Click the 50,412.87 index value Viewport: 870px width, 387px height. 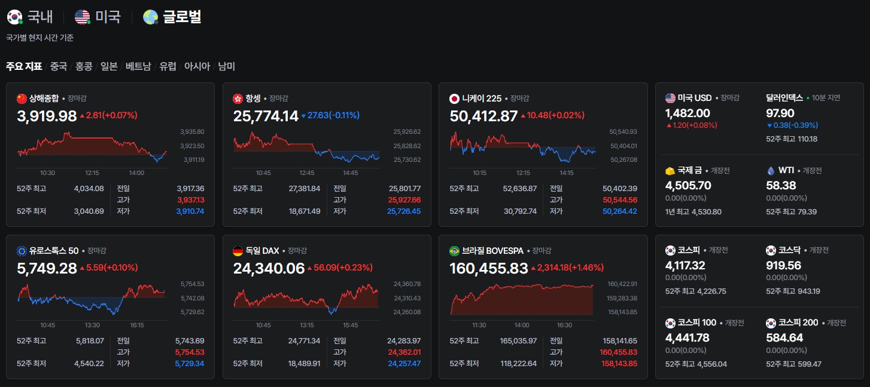[483, 116]
